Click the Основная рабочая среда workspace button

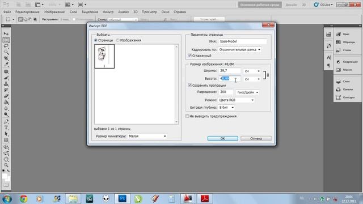(260, 5)
